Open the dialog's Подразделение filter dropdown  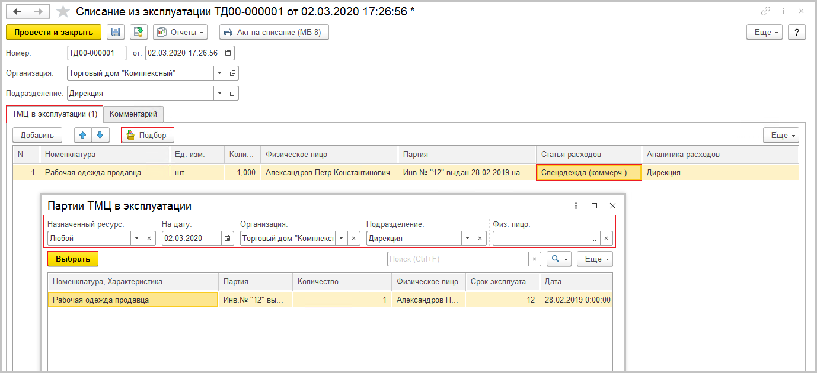point(468,238)
